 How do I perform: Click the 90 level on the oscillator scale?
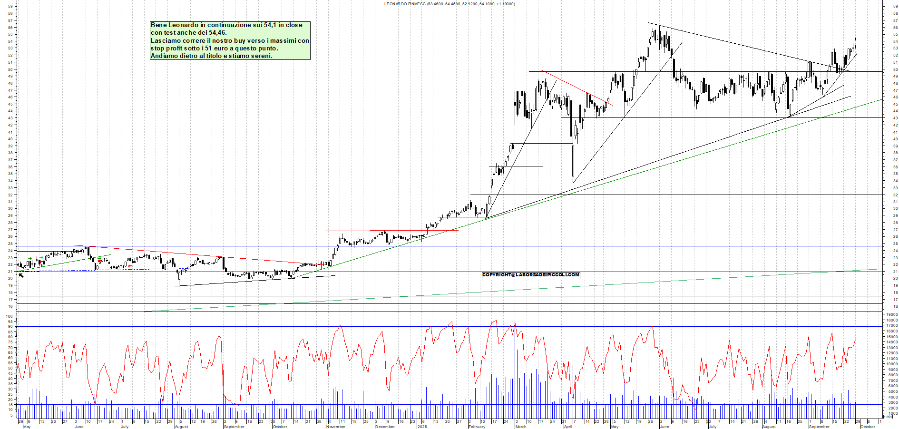10,327
